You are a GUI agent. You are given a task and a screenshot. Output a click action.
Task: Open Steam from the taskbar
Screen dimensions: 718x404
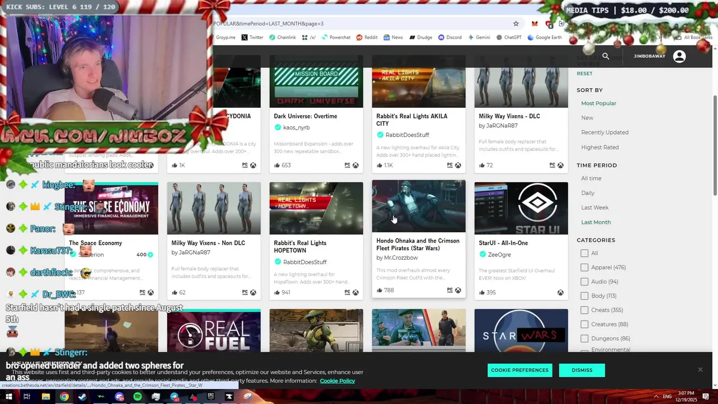[x=82, y=397]
